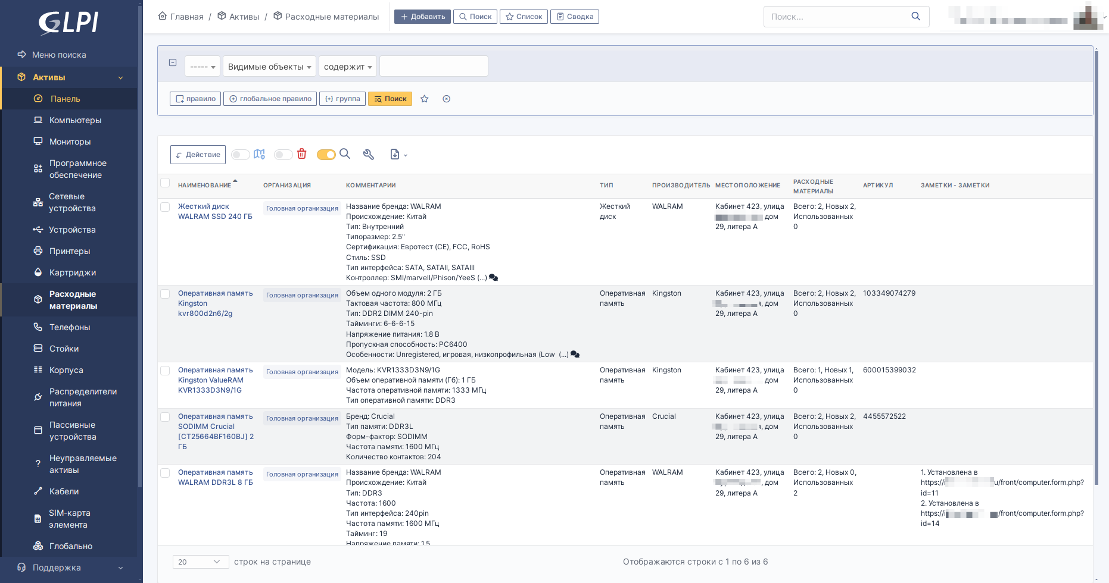Tick the select-all checkbox in table header
Screen dimensions: 1109x583
pyautogui.click(x=166, y=183)
